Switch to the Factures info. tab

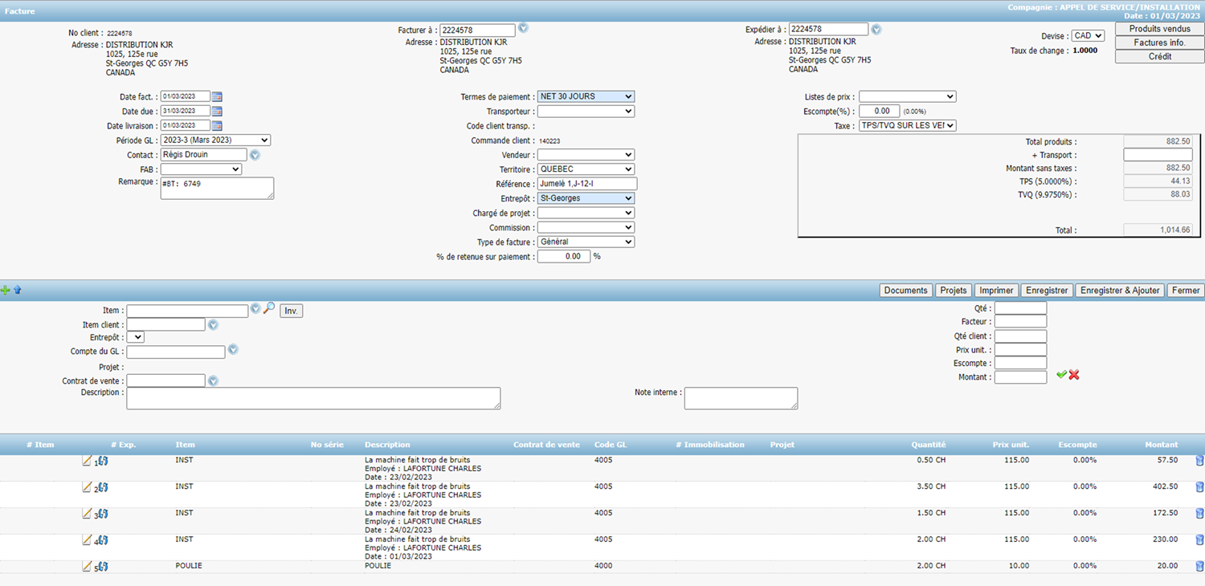pyautogui.click(x=1158, y=42)
